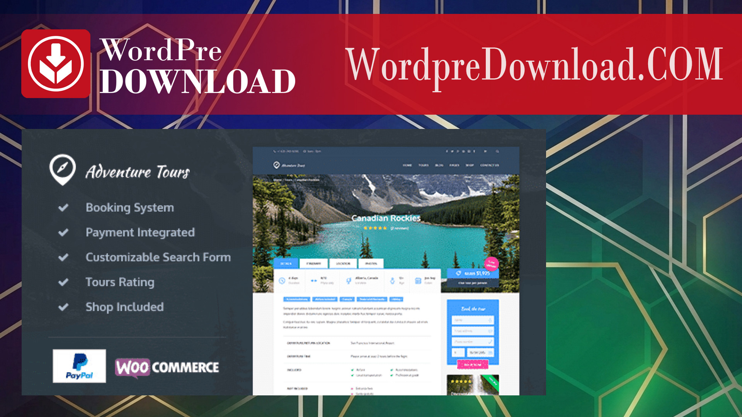This screenshot has height=417, width=742.
Task: Click the Phone number field in booking form
Action: (x=473, y=342)
